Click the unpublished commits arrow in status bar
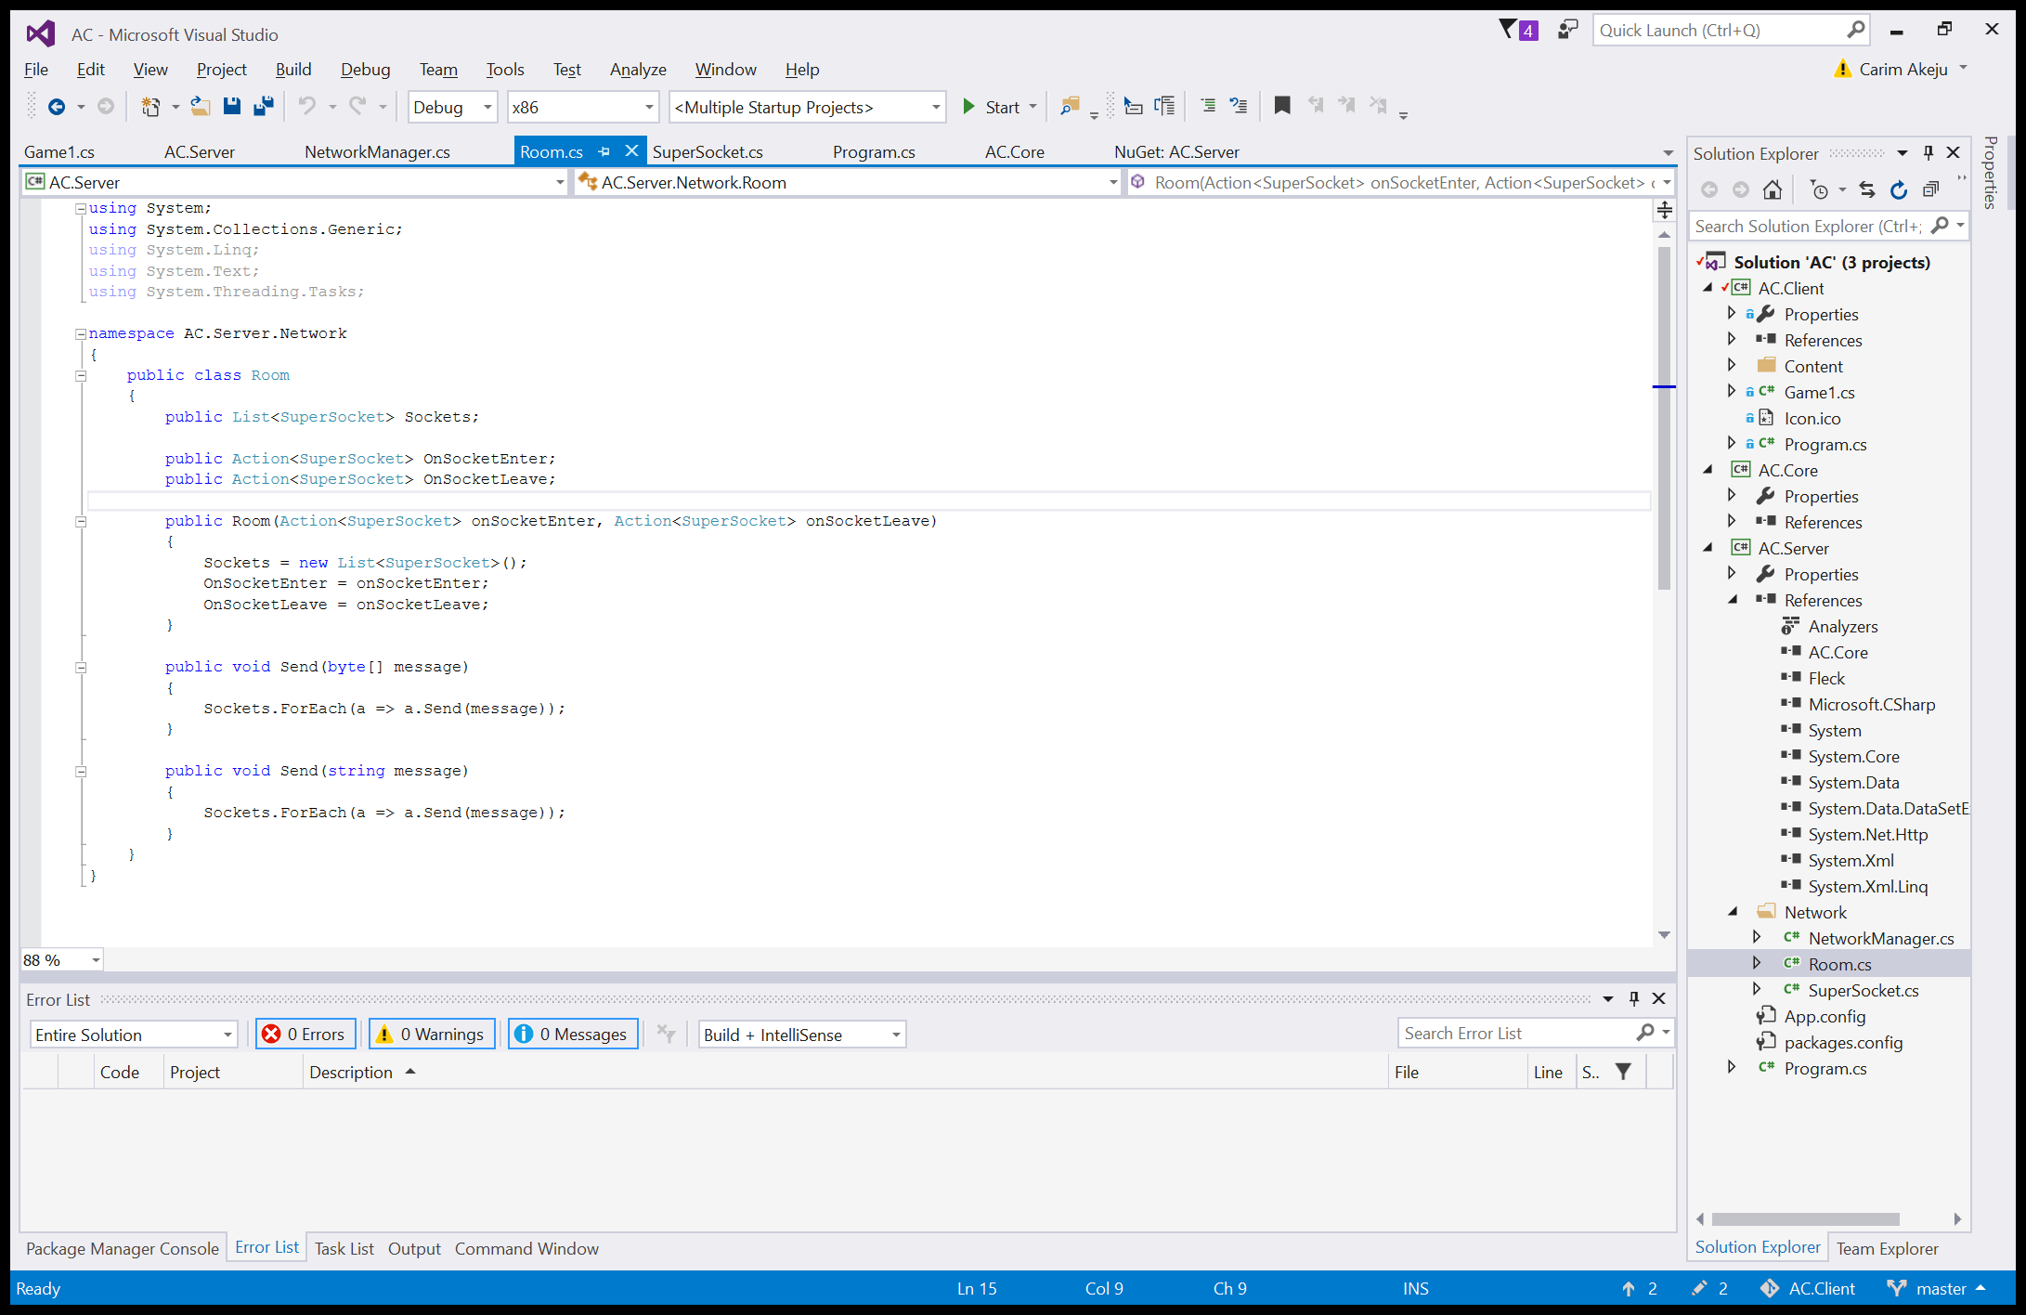 (x=1629, y=1289)
